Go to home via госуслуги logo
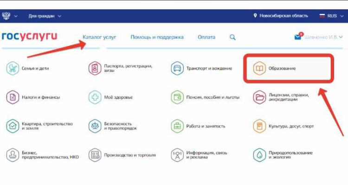The height and width of the screenshot is (185, 348). coord(29,36)
